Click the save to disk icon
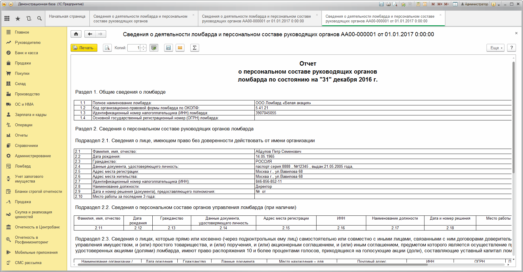Image resolution: width=523 pixels, height=272 pixels. pos(168,48)
